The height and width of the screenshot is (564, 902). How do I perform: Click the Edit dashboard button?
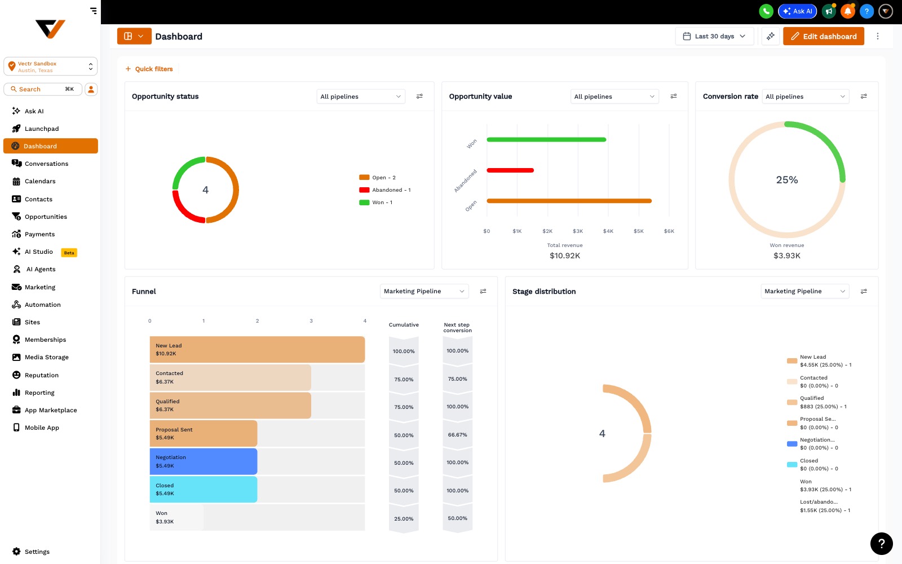coord(824,36)
